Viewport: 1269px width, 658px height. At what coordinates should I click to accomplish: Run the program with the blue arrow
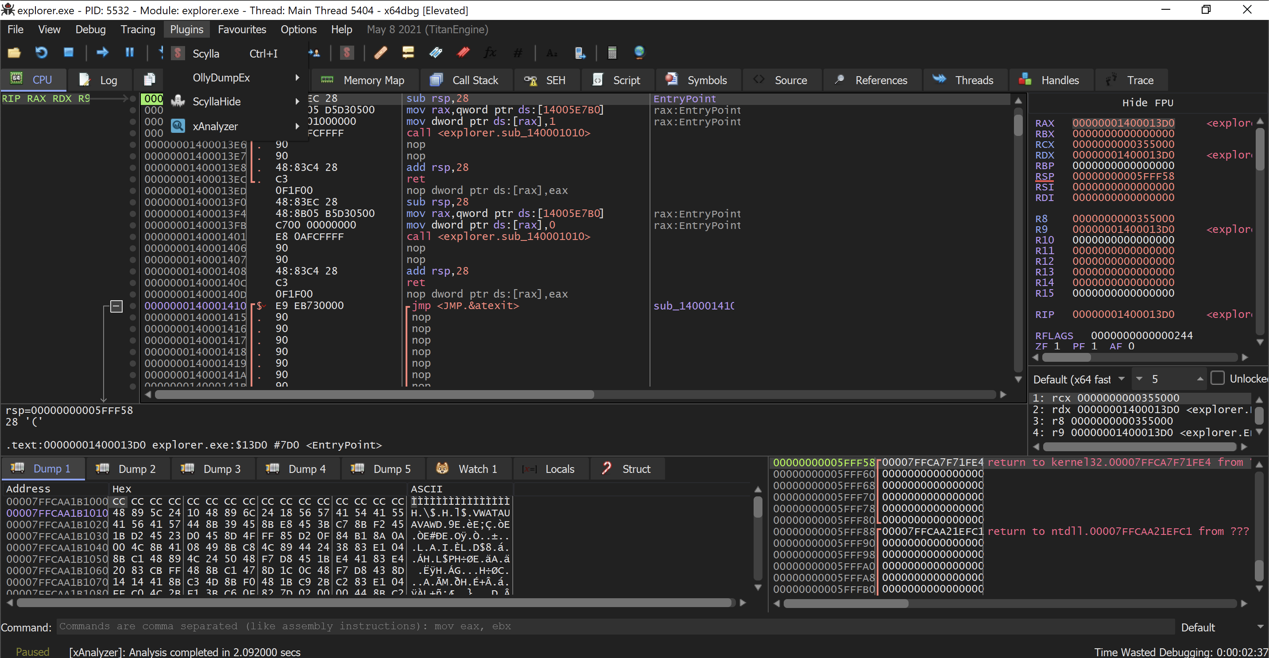click(x=102, y=52)
